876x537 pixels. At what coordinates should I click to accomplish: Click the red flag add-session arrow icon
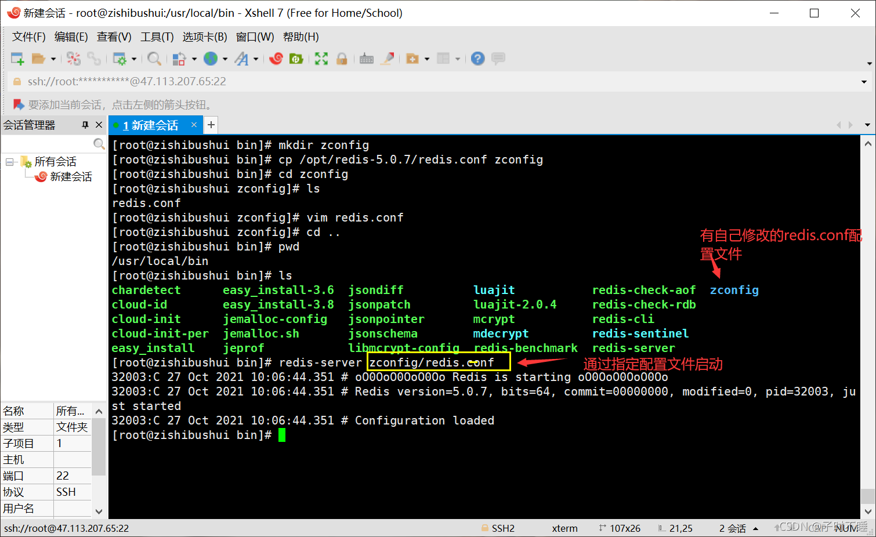tap(19, 104)
